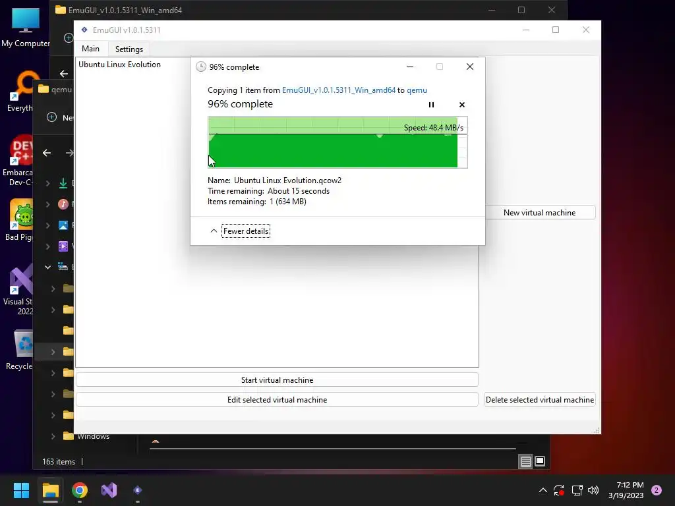Open the My Computer desktop icon
Image resolution: width=675 pixels, height=506 pixels.
pos(25,28)
